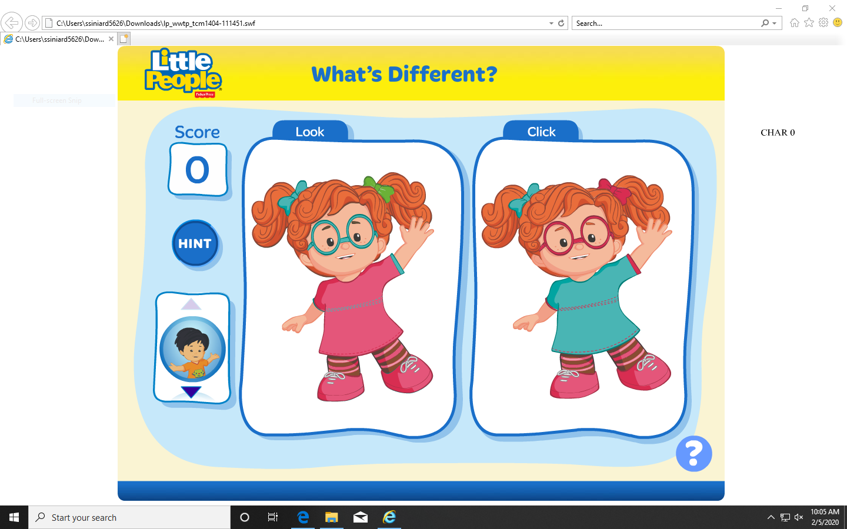
Task: Open Favorites star icon
Action: (809, 23)
